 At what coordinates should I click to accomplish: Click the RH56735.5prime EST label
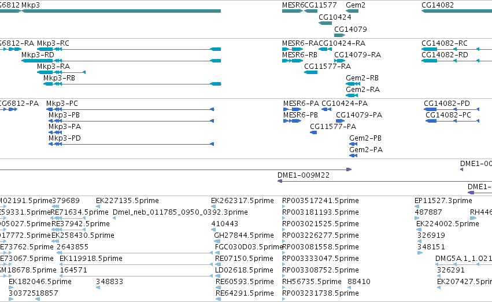(312, 282)
